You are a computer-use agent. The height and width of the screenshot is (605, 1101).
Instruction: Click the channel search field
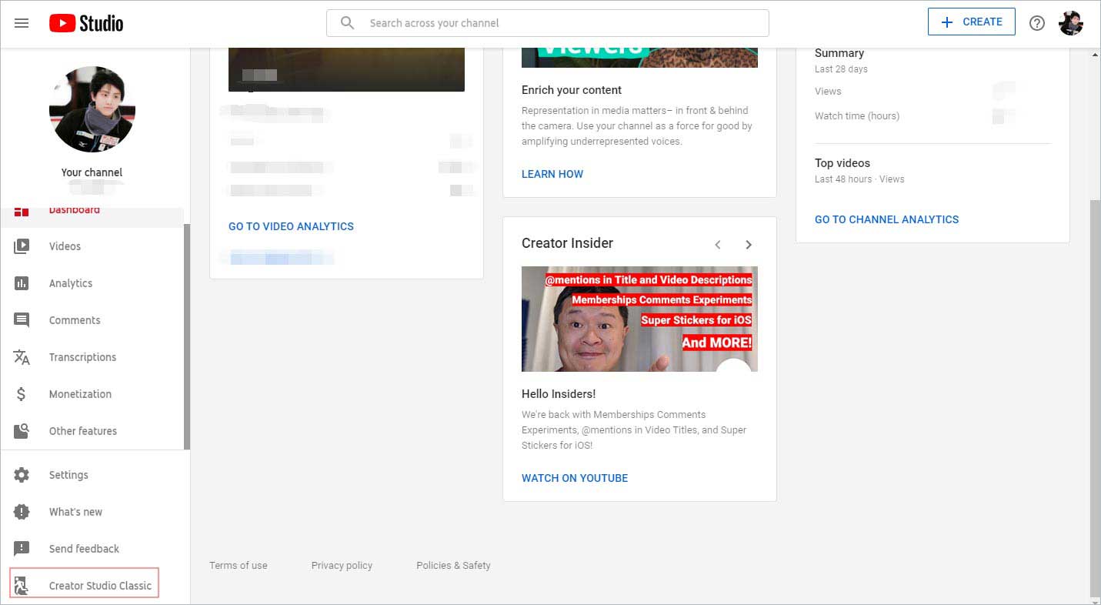click(547, 22)
